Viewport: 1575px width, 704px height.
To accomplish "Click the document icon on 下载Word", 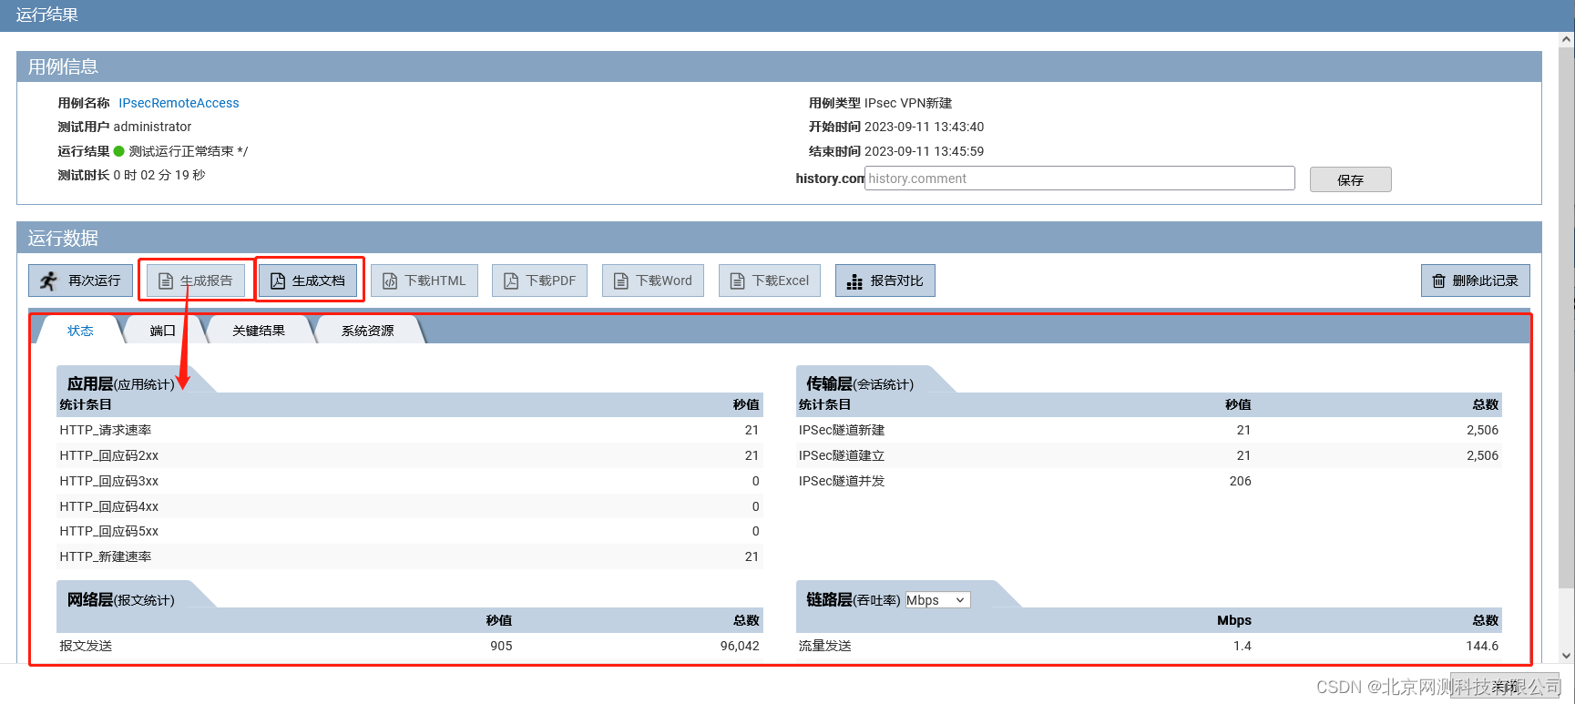I will [621, 281].
